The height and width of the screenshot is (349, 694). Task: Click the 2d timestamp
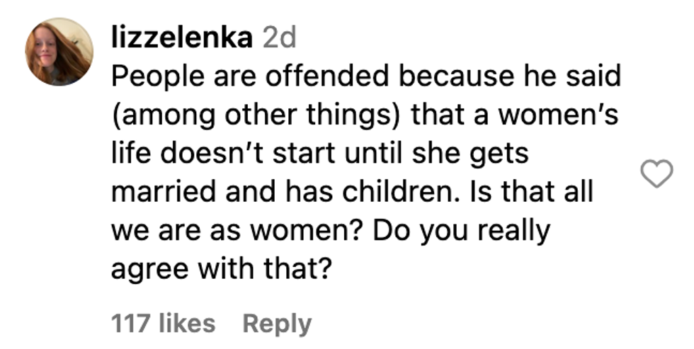pyautogui.click(x=279, y=38)
